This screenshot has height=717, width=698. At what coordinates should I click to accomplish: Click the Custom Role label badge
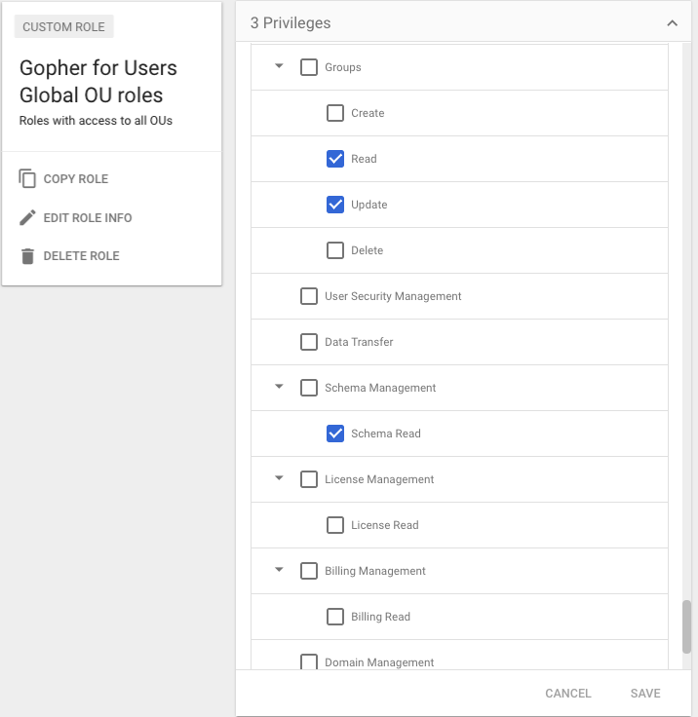click(x=63, y=26)
